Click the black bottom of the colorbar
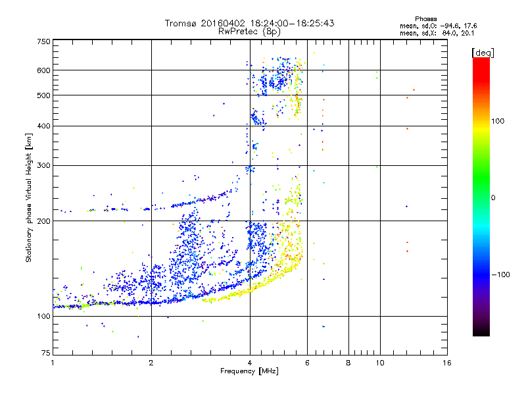 (x=481, y=331)
